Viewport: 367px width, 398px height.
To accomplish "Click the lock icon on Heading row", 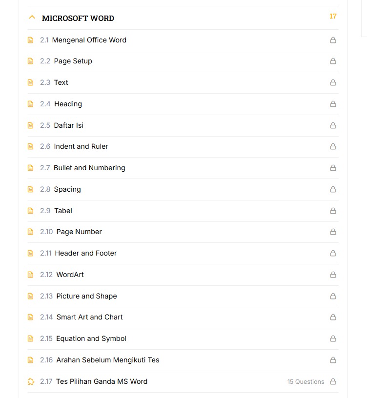I will click(333, 104).
